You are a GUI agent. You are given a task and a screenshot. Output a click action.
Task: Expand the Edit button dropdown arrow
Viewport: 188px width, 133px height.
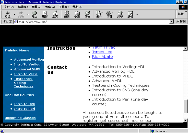137,15
